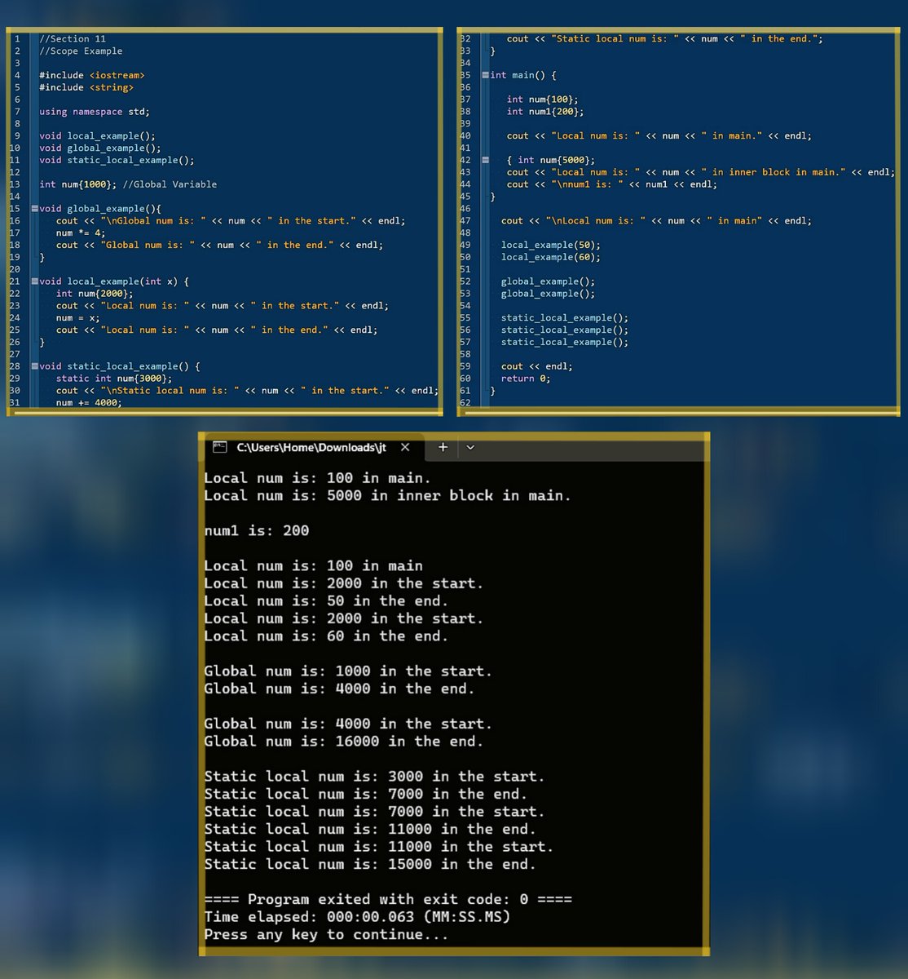The height and width of the screenshot is (979, 908).
Task: Click line number 47 in the right editor gutter
Action: tap(465, 221)
